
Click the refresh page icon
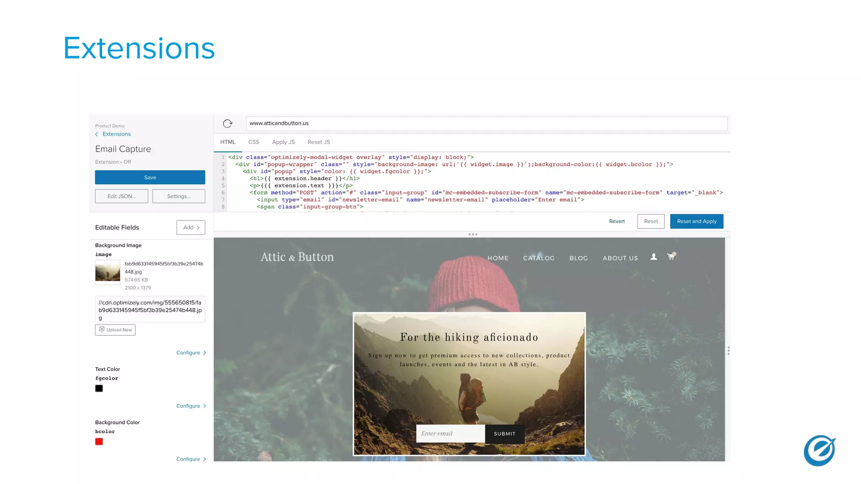(227, 124)
